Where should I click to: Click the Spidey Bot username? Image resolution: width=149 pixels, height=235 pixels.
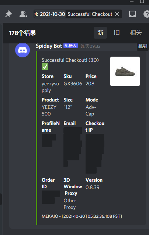(49, 46)
